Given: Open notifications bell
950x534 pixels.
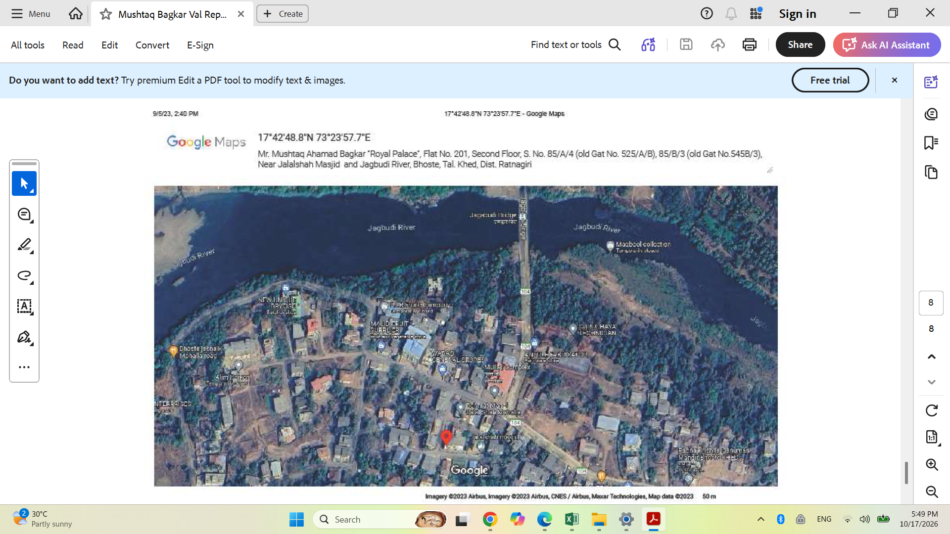Looking at the screenshot, I should tap(731, 14).
